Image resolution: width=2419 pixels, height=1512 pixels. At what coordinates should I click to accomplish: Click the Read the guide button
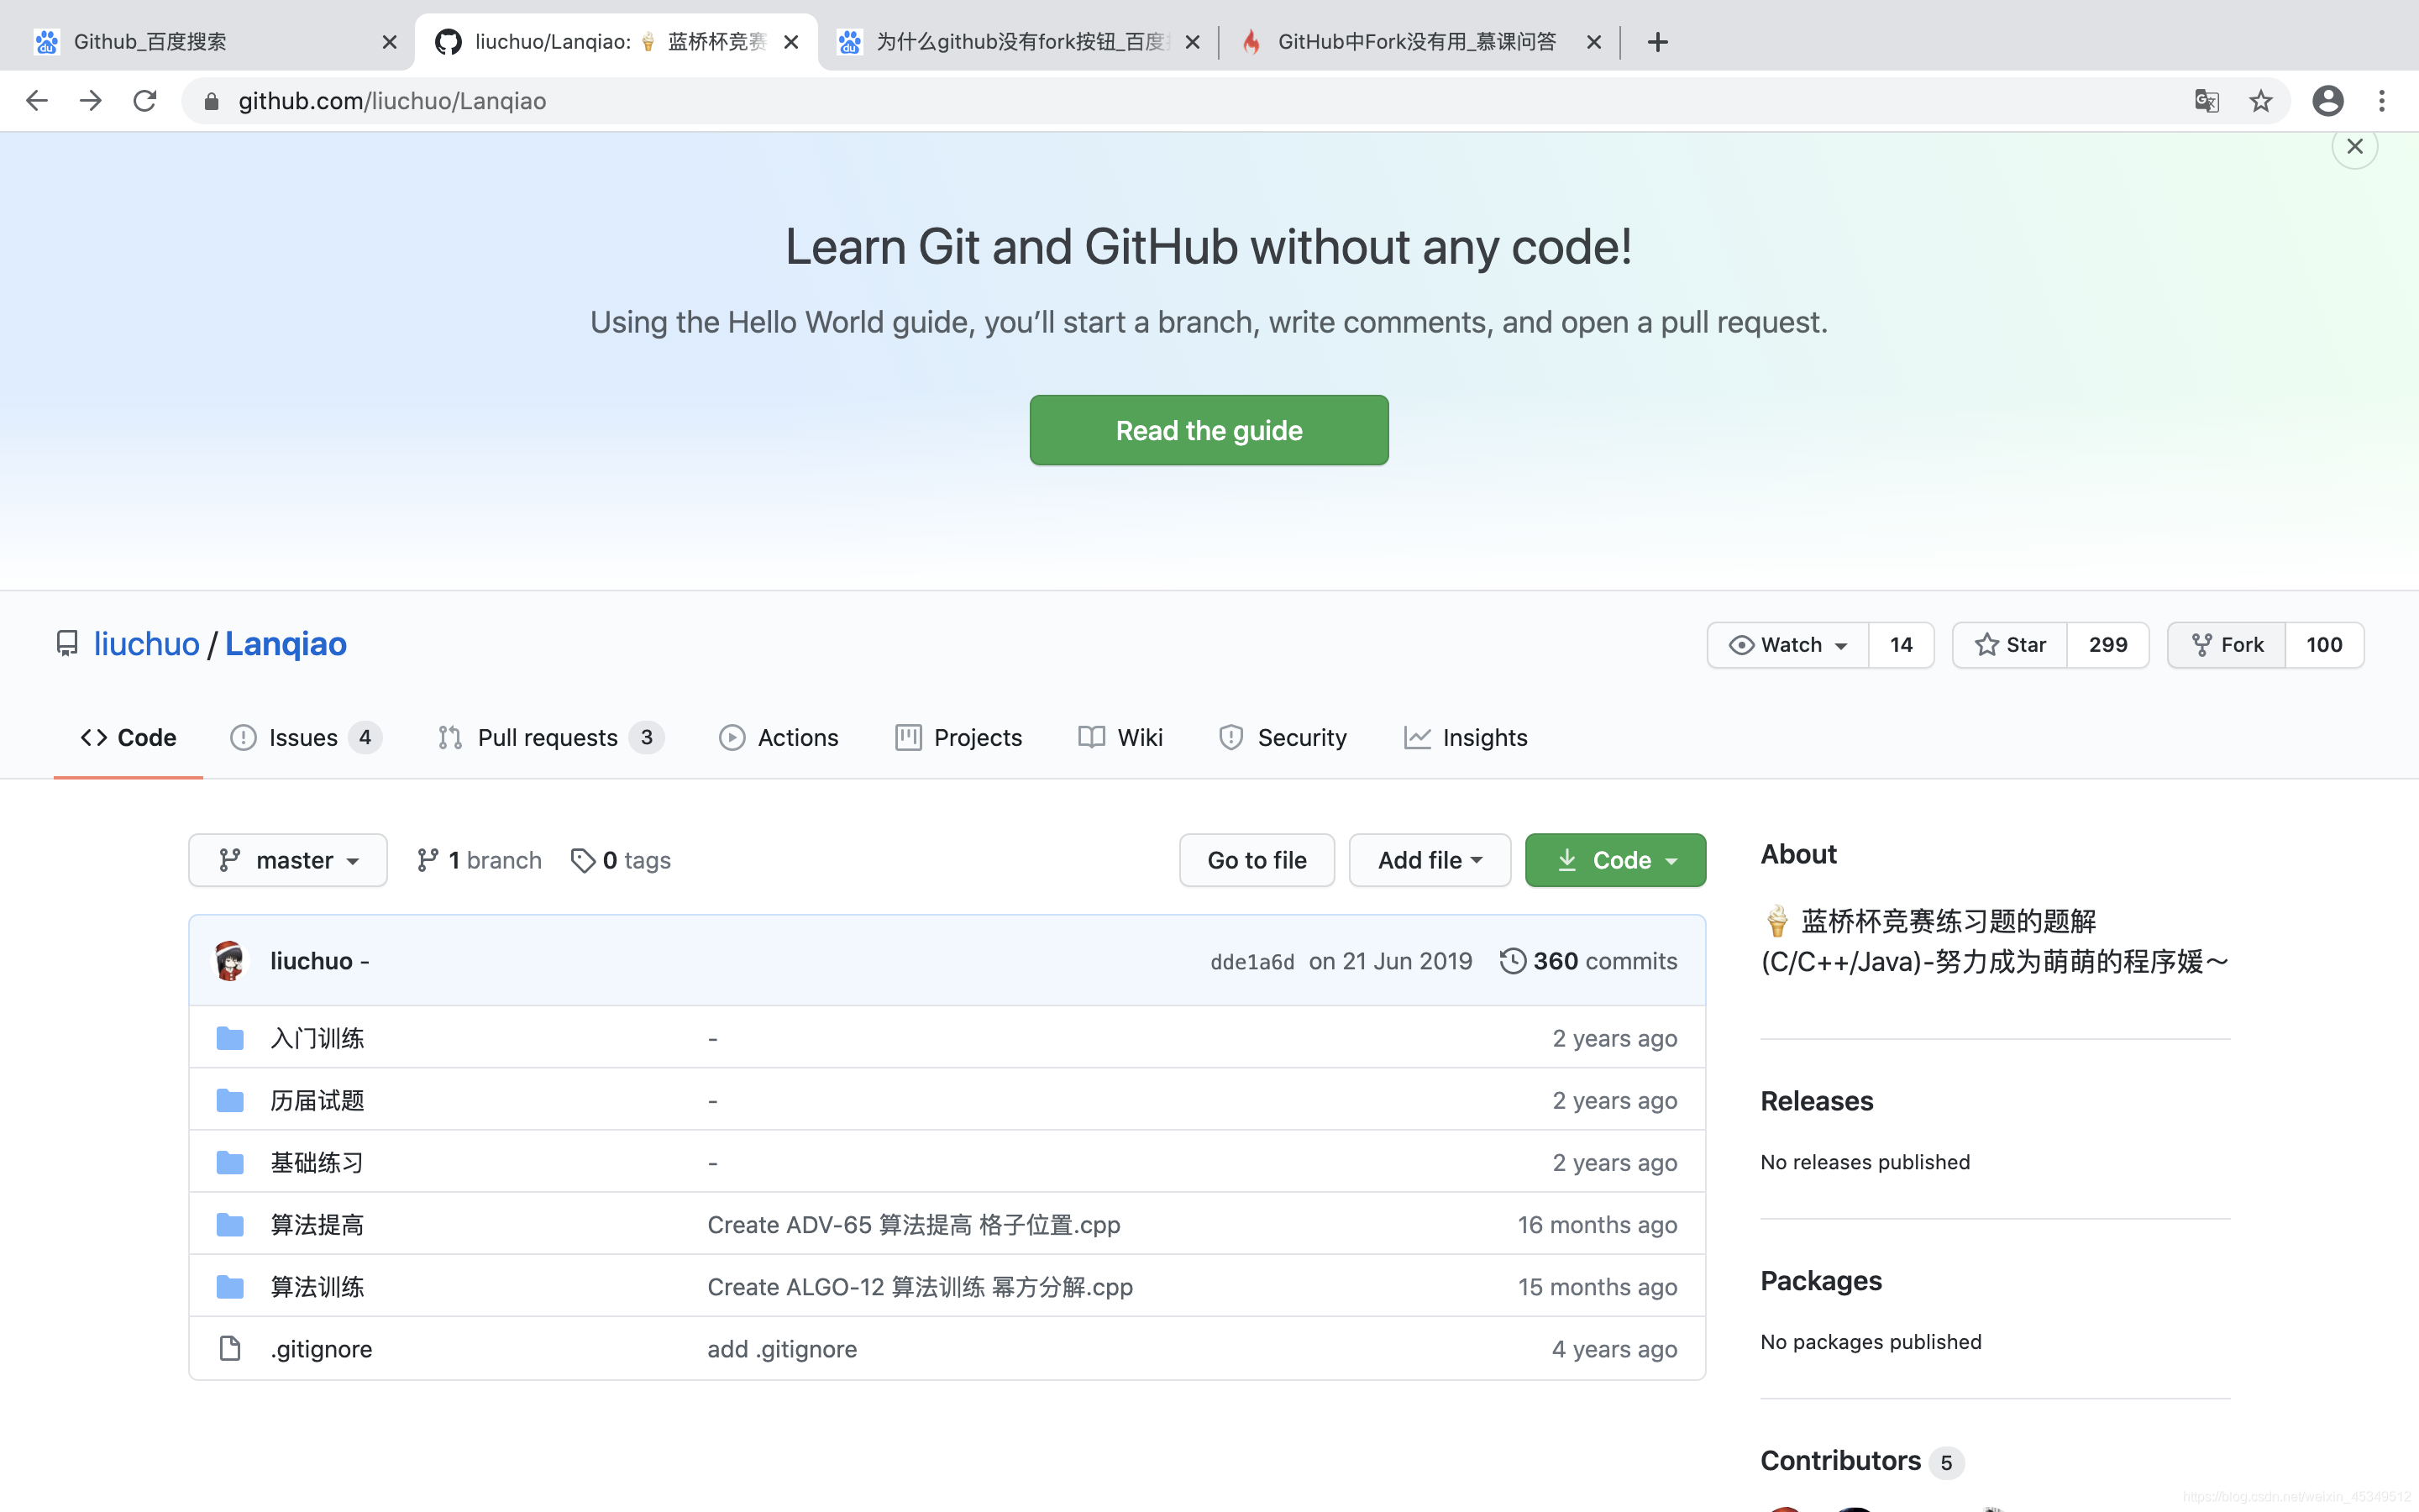1209,430
